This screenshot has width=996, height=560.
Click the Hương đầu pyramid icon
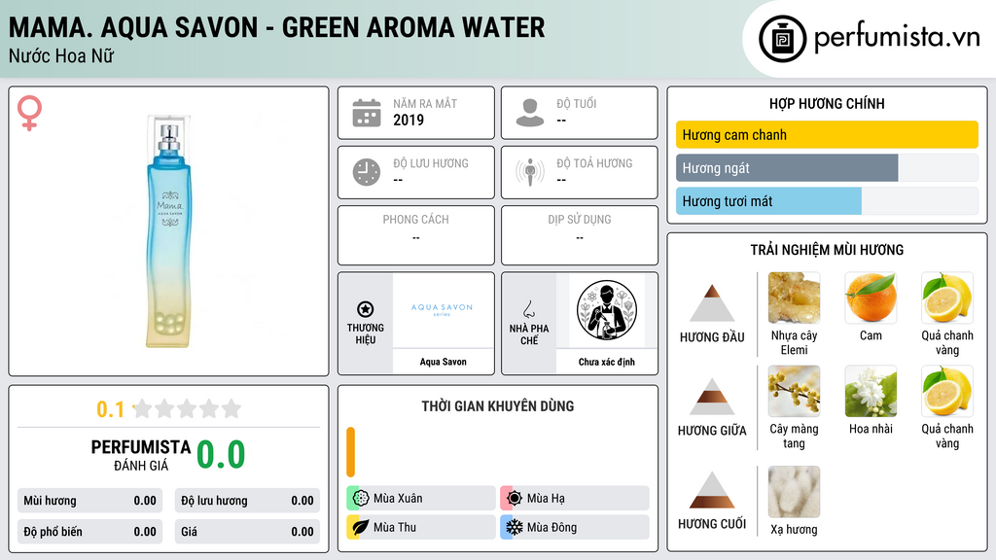(712, 303)
